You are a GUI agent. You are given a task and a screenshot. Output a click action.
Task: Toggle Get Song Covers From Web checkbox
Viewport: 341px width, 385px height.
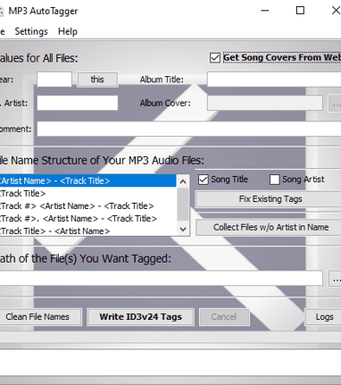[215, 58]
